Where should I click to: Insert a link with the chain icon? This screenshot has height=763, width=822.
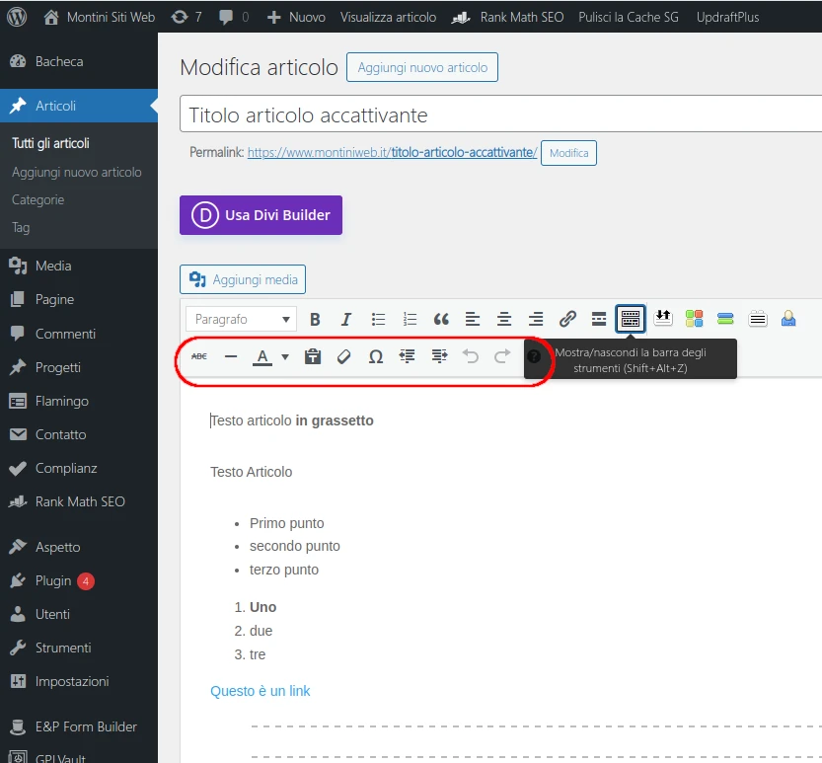567,319
